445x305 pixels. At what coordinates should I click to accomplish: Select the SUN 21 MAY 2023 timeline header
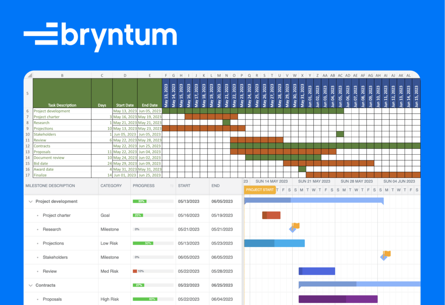click(x=314, y=181)
